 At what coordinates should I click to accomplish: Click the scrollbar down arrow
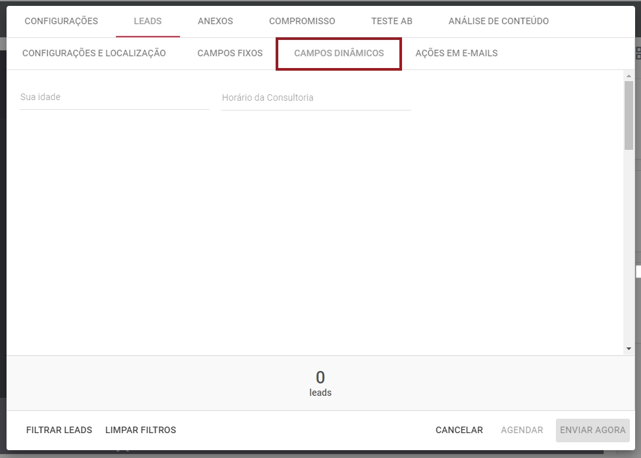(629, 349)
